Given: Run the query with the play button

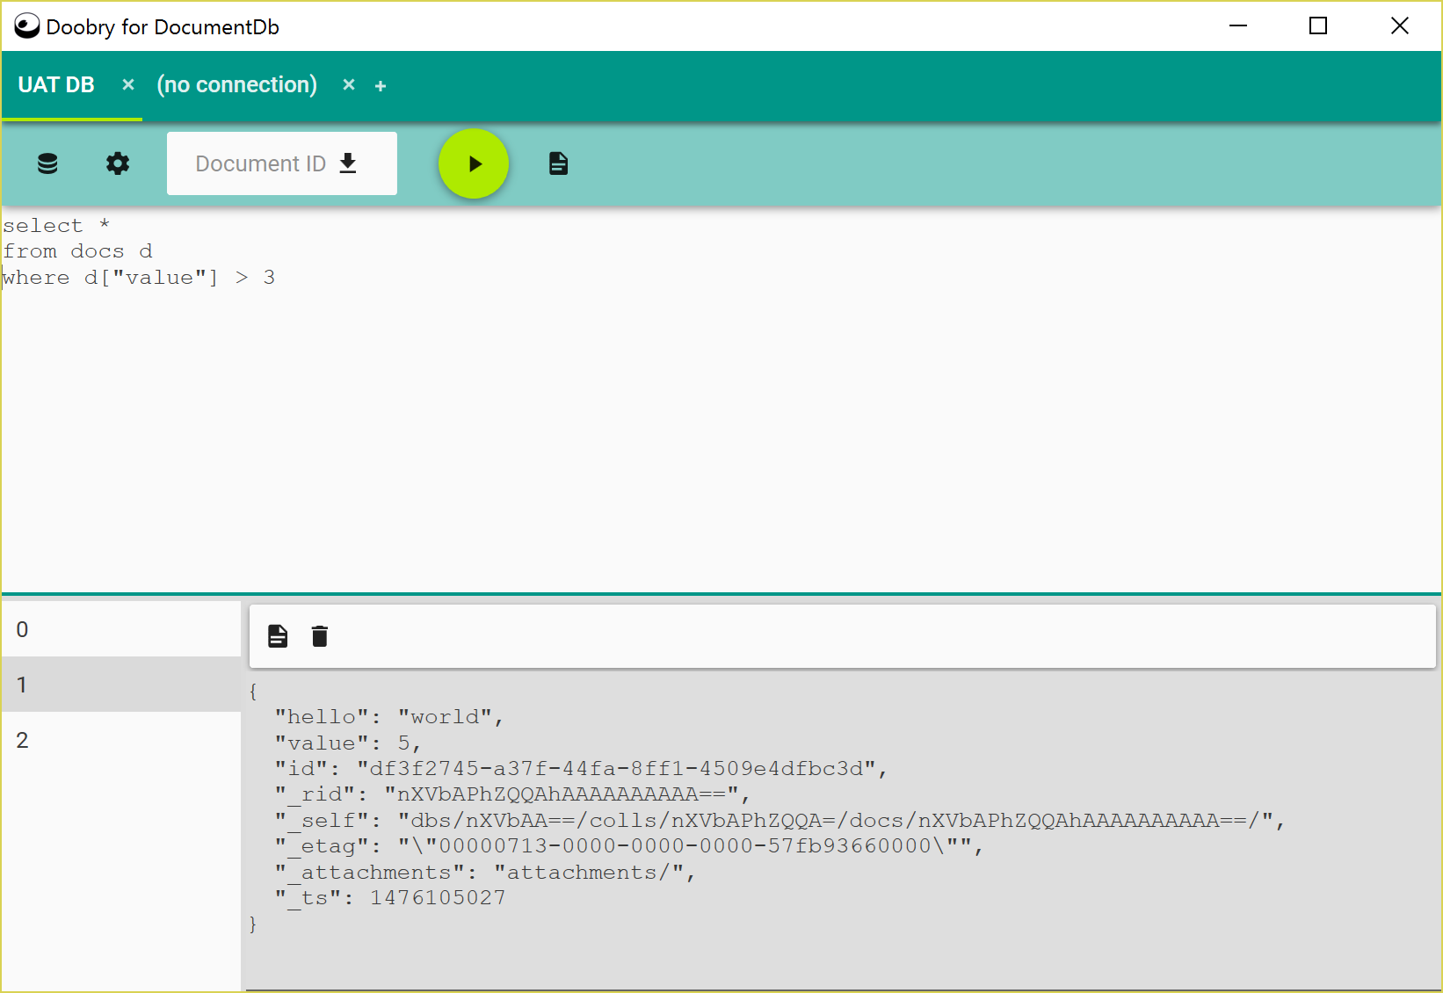Looking at the screenshot, I should coord(474,163).
